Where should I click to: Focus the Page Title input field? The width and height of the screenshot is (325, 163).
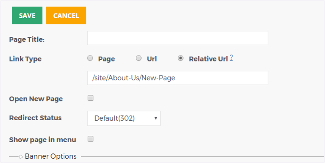178,38
